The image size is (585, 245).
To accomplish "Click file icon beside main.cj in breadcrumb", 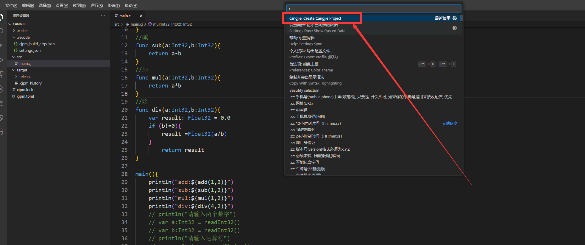I will [x=128, y=24].
